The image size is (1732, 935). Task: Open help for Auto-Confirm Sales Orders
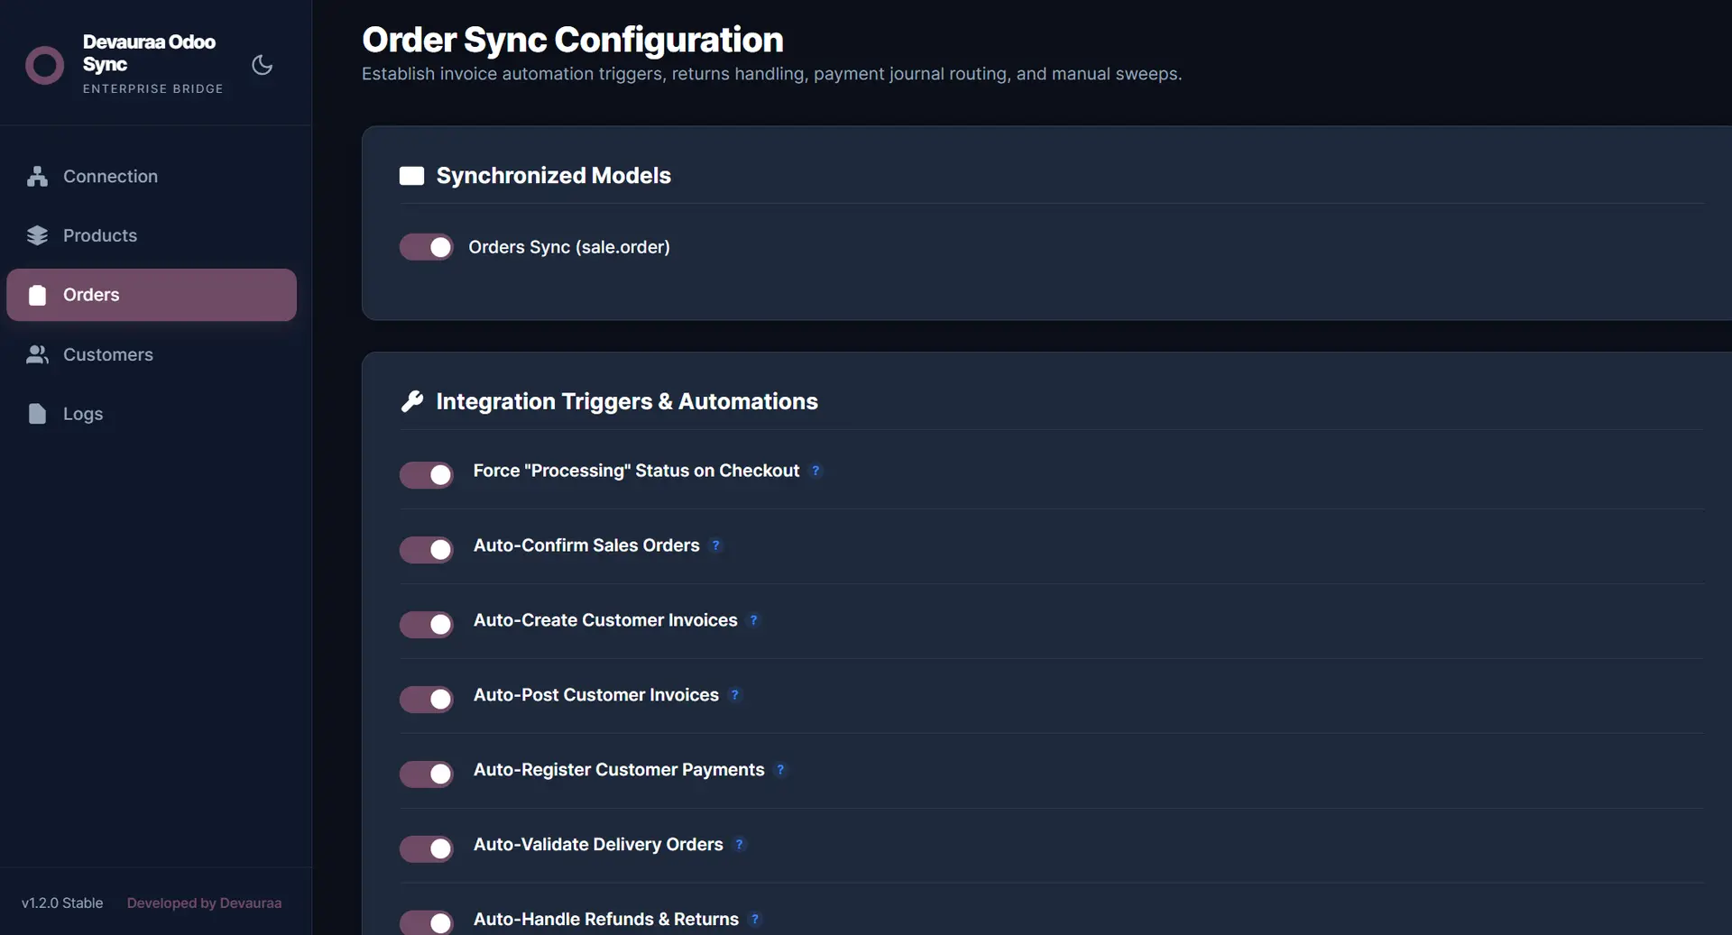point(715,545)
